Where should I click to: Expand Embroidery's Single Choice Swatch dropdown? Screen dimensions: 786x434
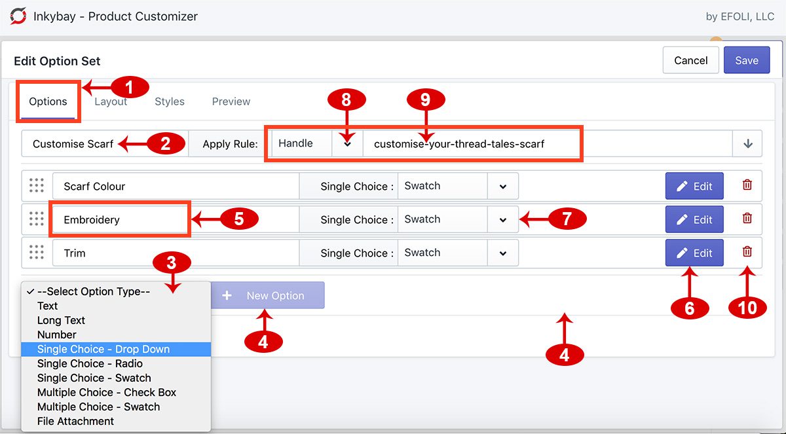click(504, 219)
